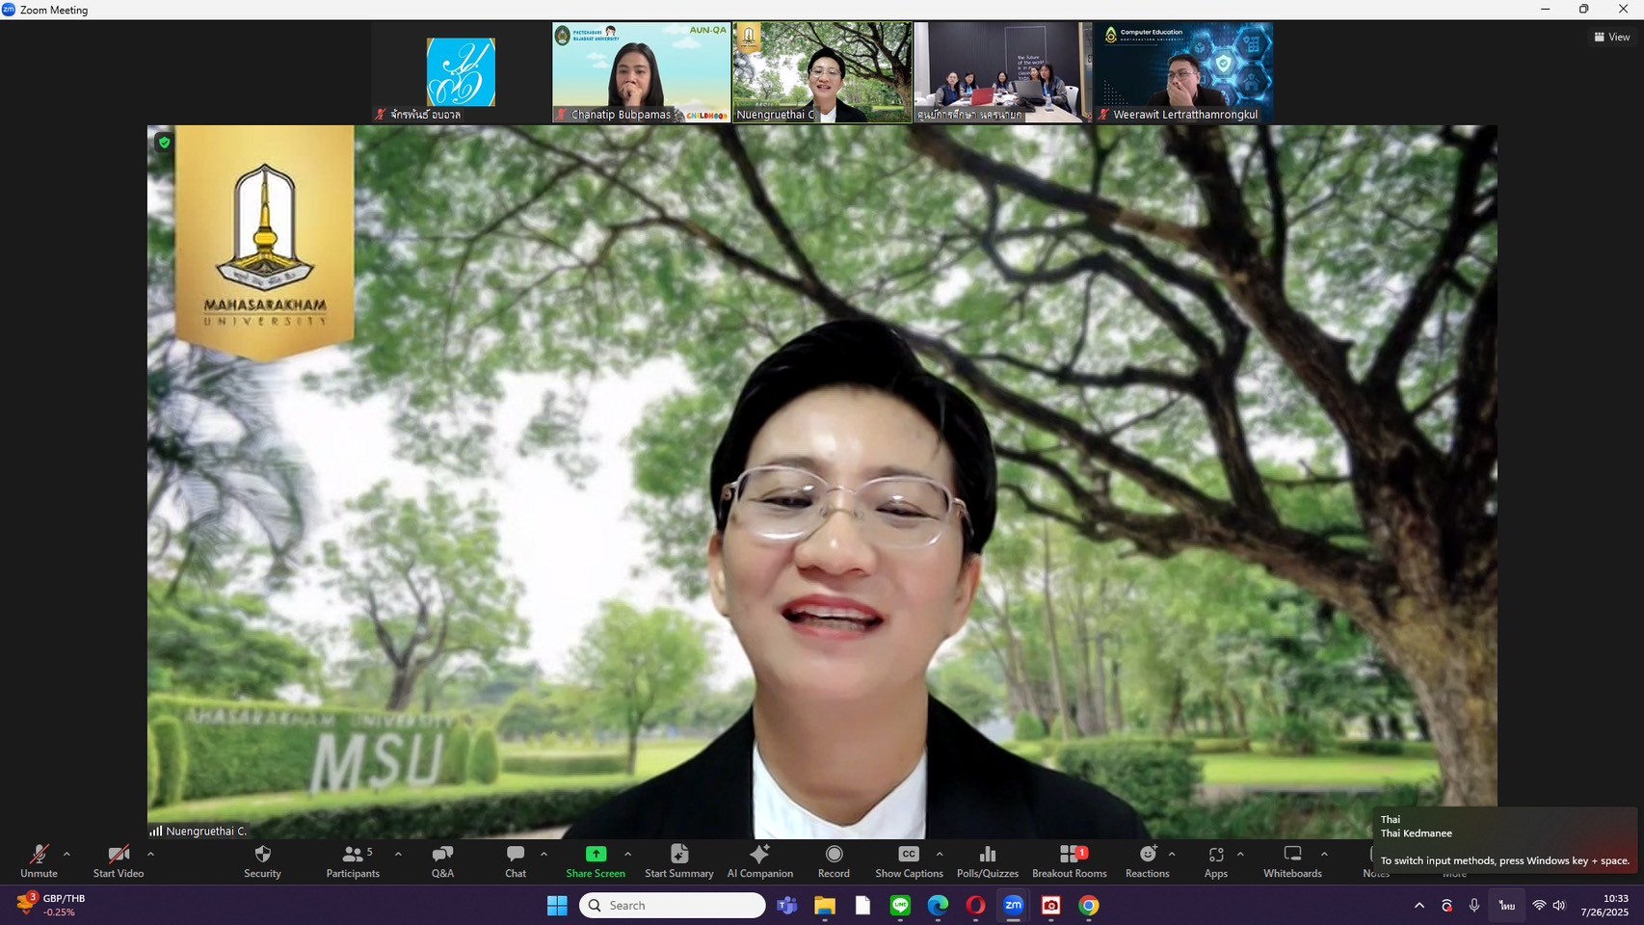Open AI Companion
This screenshot has width=1644, height=925.
click(759, 860)
